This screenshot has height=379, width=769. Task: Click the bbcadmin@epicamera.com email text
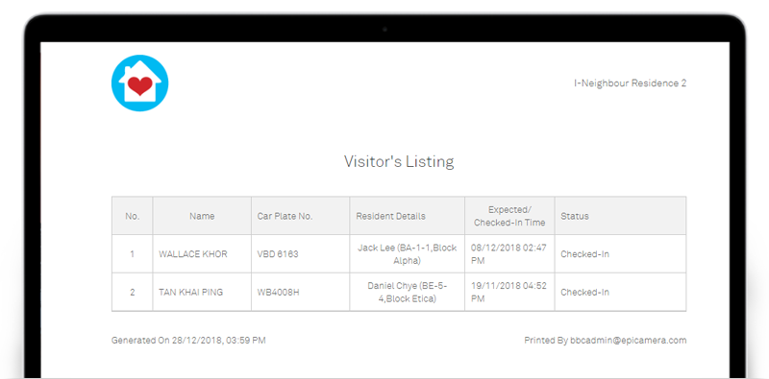(x=629, y=341)
